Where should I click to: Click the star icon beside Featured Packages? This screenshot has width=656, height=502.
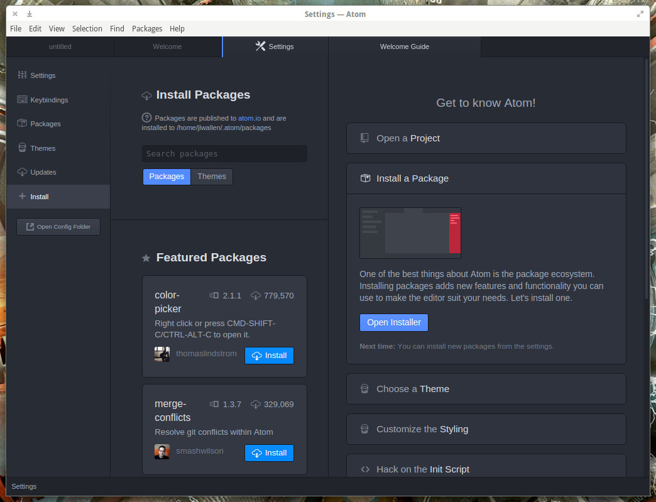[x=146, y=258]
